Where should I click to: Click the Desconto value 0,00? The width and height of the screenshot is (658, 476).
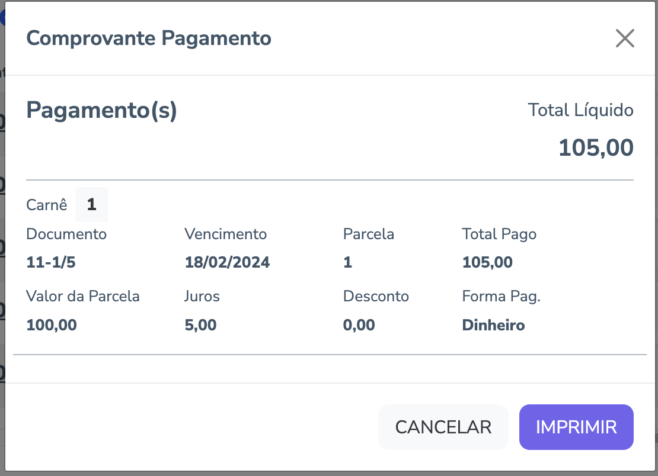coord(359,325)
